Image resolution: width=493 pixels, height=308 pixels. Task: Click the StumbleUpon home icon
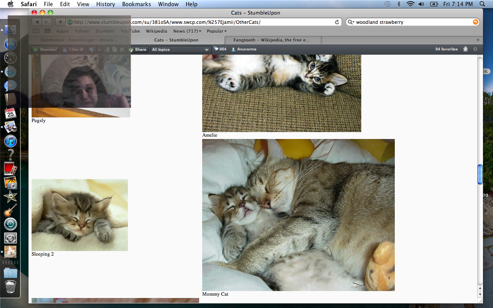pos(465,49)
